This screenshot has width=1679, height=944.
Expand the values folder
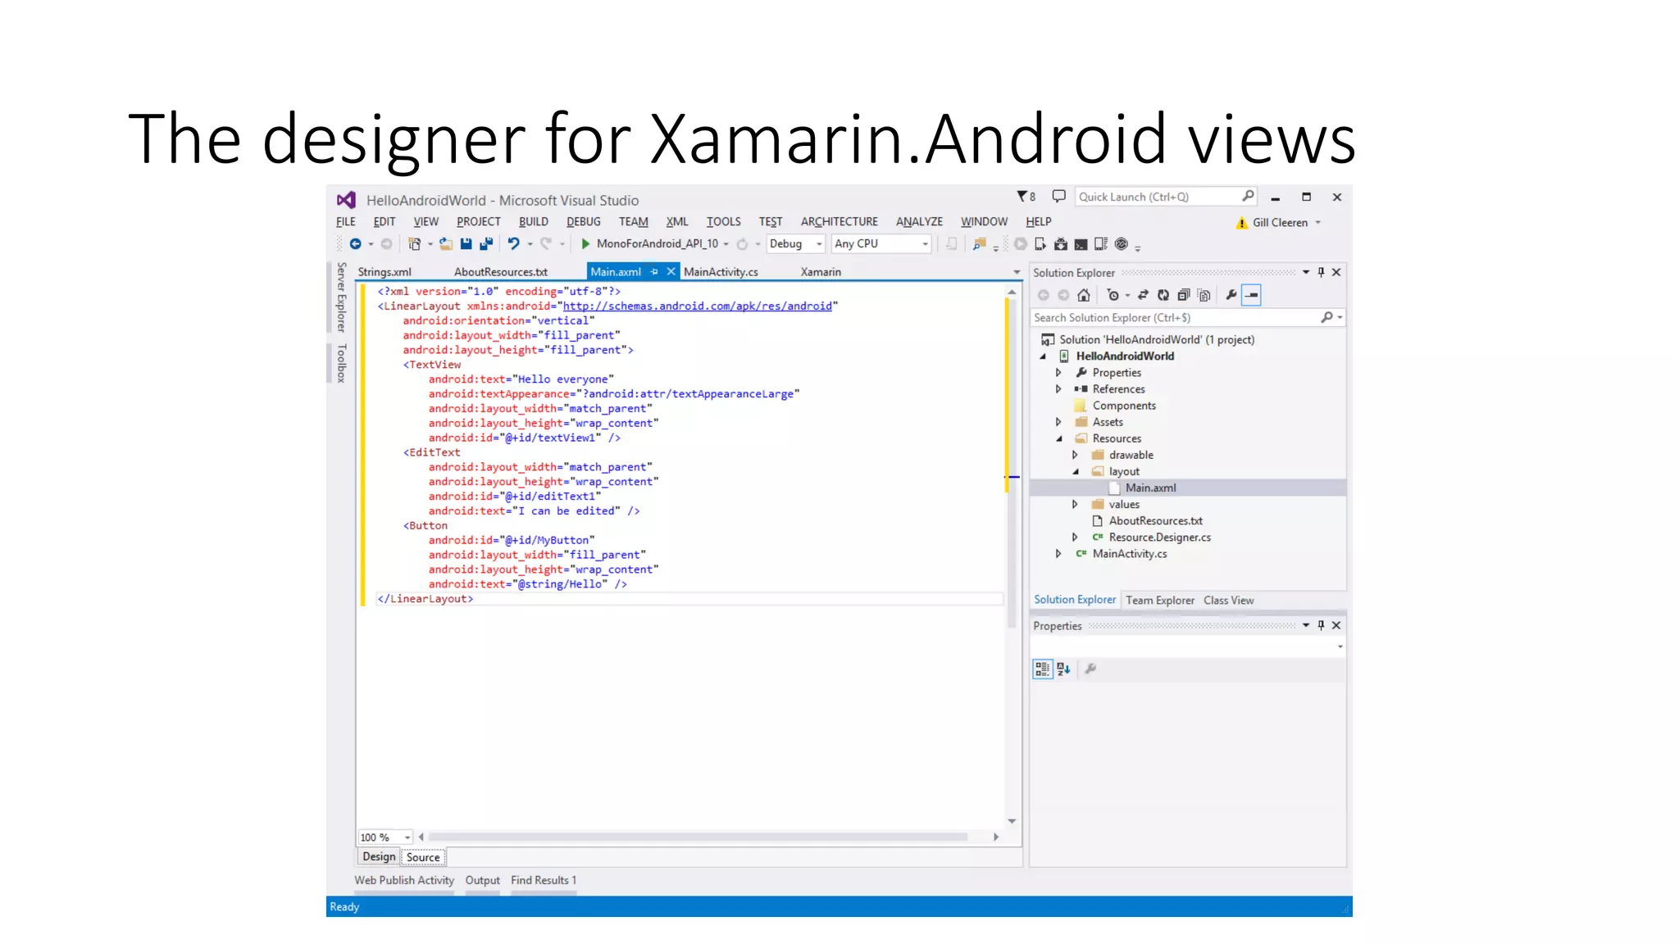(1075, 505)
